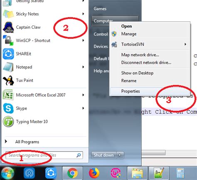
Task: Click the search magnifier icon
Action: click(x=79, y=155)
